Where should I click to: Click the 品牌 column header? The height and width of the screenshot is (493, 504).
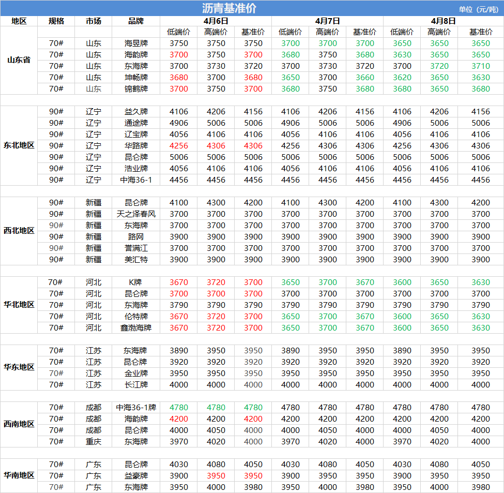[x=136, y=21]
